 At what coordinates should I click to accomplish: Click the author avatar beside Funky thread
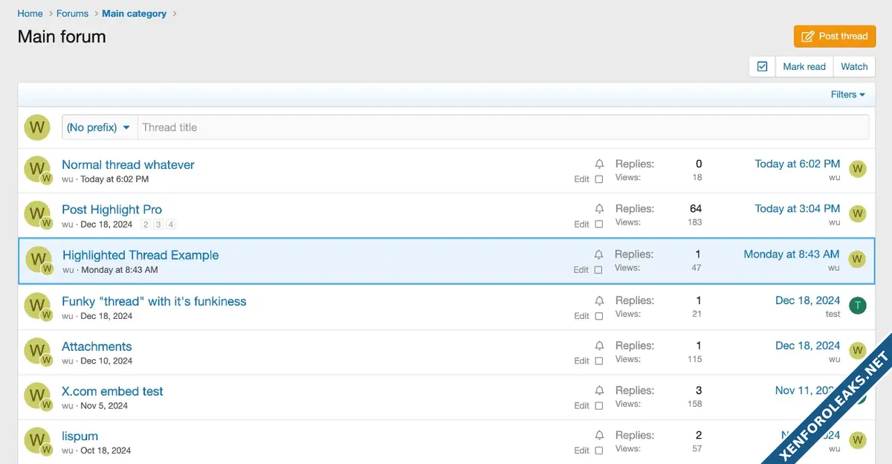click(x=36, y=305)
